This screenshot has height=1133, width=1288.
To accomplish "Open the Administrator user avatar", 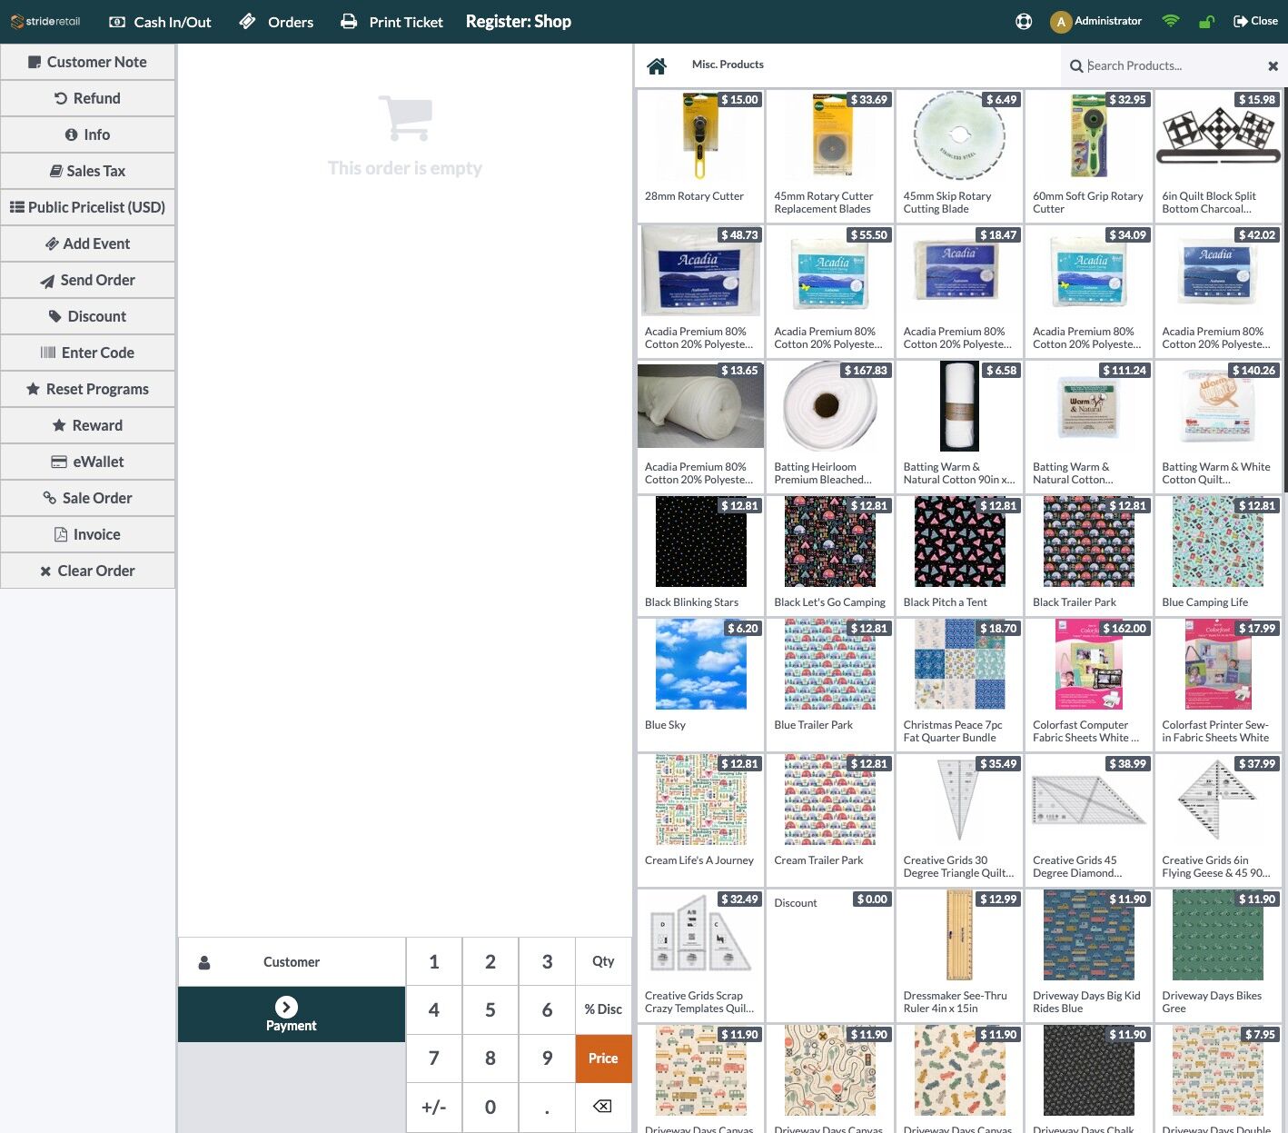I will (1060, 22).
